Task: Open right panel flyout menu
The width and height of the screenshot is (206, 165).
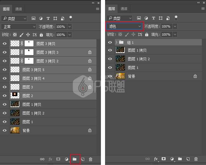Action: pos(203,9)
